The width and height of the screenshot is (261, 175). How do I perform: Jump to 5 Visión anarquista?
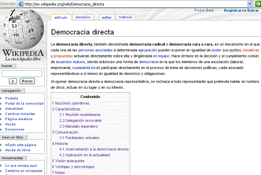coord(68,161)
